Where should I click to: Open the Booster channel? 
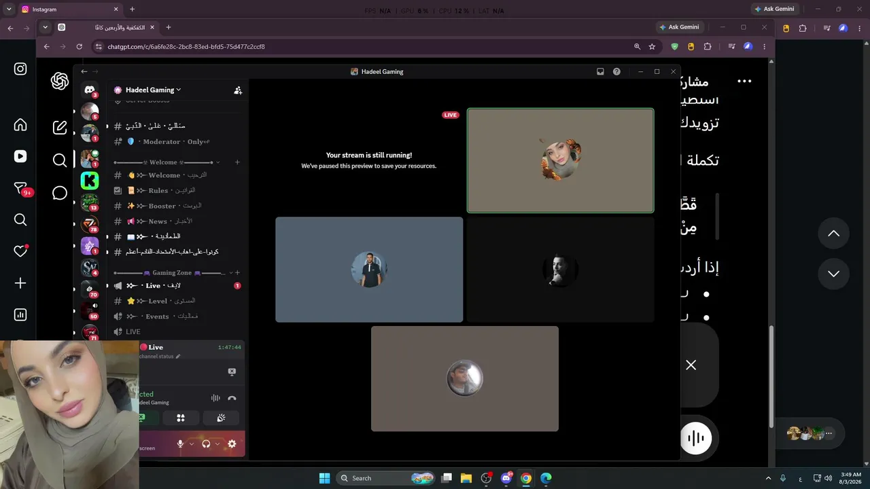[175, 206]
